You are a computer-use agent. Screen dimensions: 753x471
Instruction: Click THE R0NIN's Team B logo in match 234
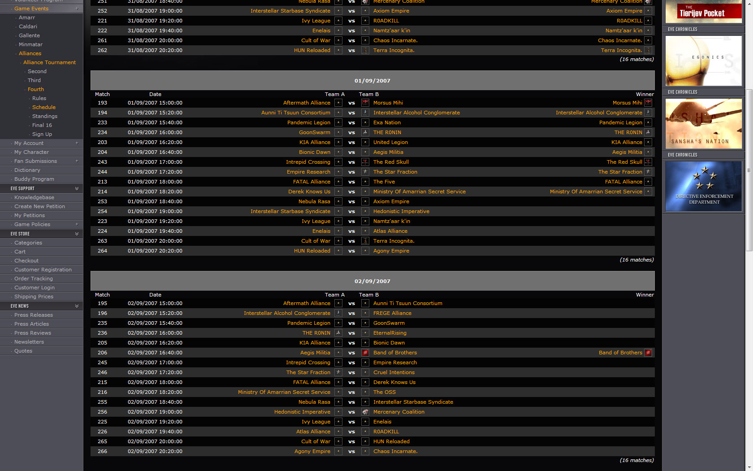365,132
